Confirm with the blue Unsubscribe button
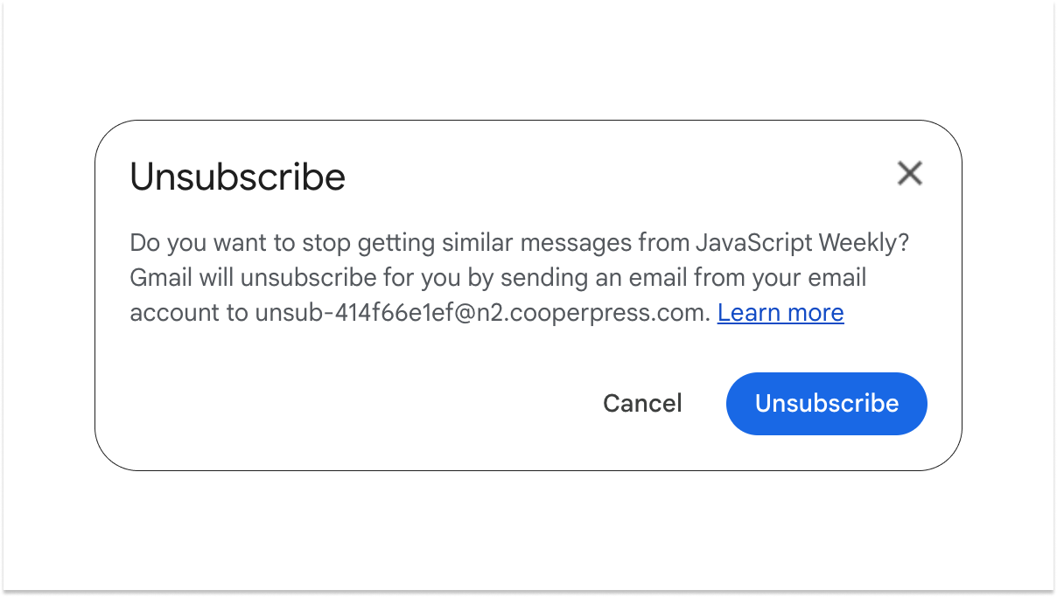1057x597 pixels. [x=826, y=403]
